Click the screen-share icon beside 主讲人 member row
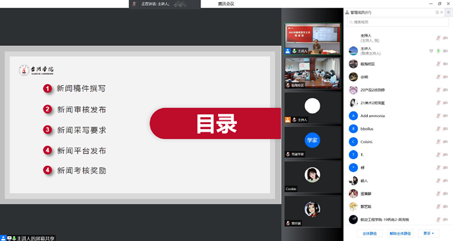 point(431,51)
